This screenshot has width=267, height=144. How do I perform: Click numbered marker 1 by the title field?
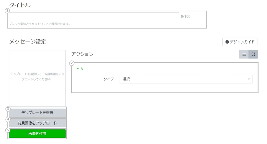(8, 11)
